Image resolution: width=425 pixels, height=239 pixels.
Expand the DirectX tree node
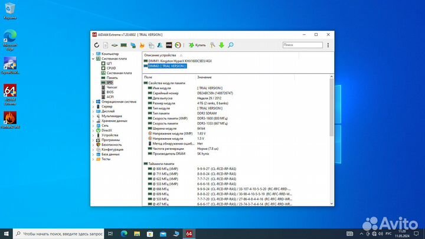tap(93, 130)
